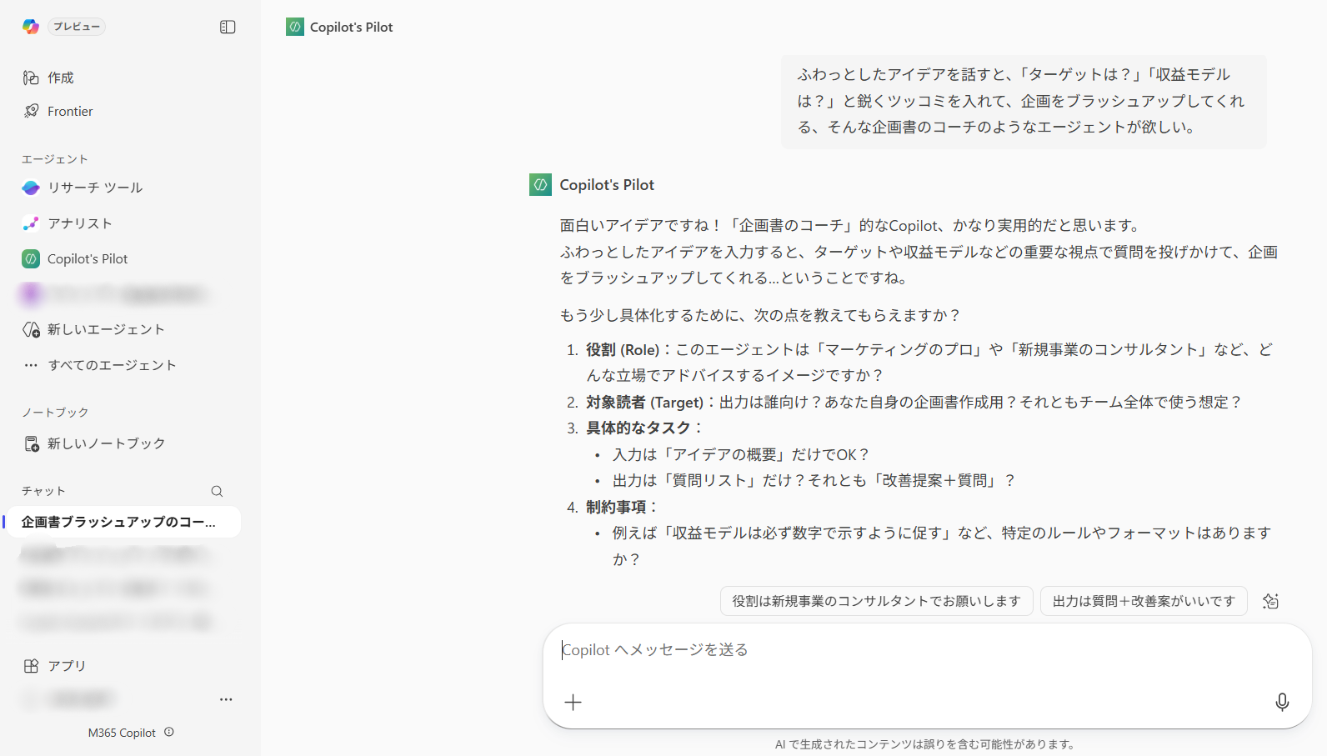Click the Frontier rocket icon
Image resolution: width=1327 pixels, height=756 pixels.
[x=31, y=111]
